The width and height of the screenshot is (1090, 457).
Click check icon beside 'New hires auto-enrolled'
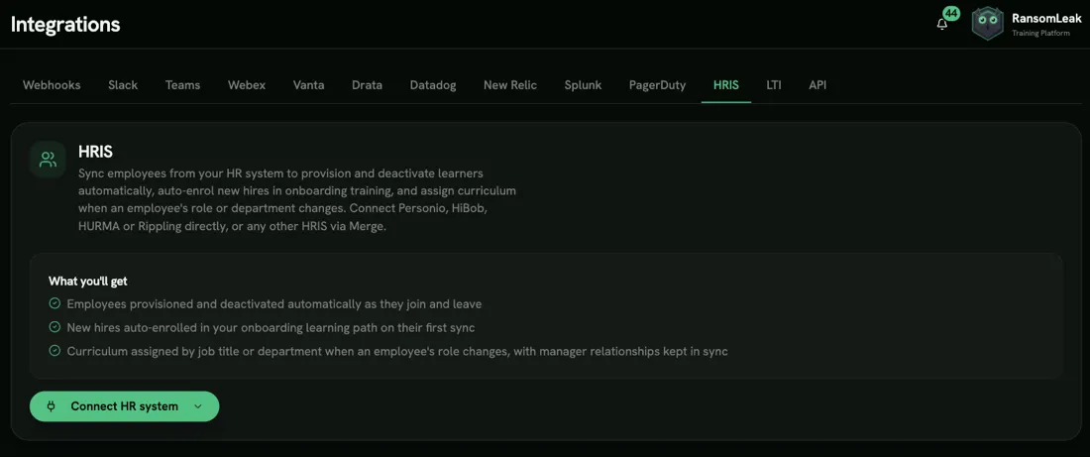pyautogui.click(x=54, y=327)
